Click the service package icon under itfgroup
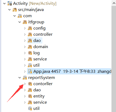 click(30, 59)
